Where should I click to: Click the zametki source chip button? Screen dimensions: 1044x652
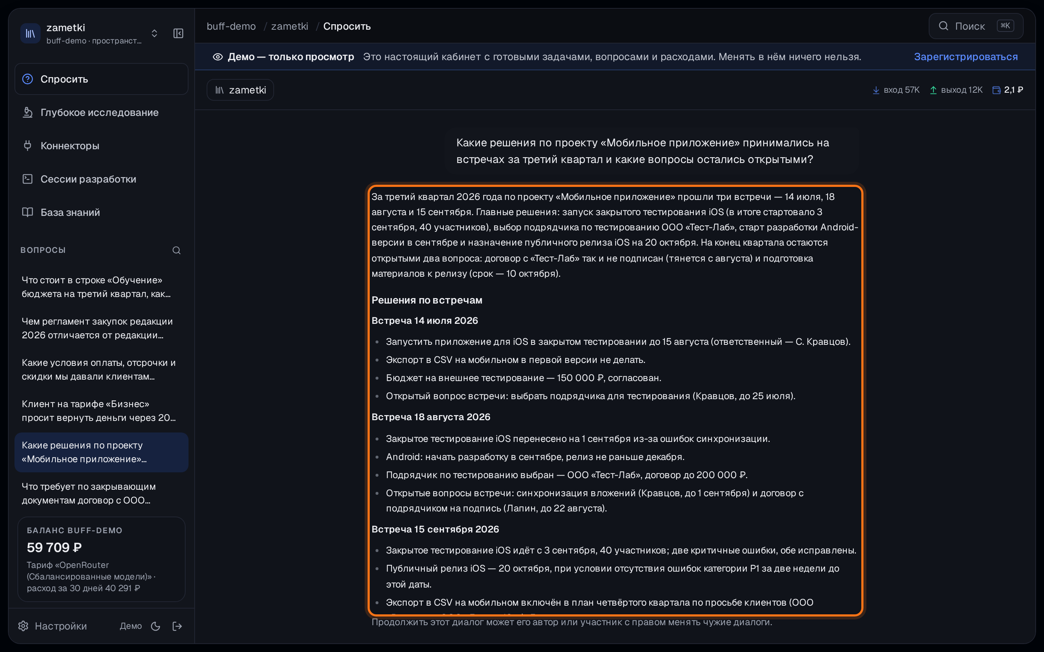240,90
